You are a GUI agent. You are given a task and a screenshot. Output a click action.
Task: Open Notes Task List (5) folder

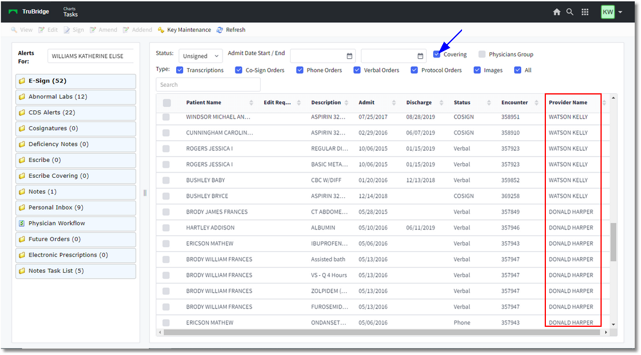pyautogui.click(x=76, y=271)
